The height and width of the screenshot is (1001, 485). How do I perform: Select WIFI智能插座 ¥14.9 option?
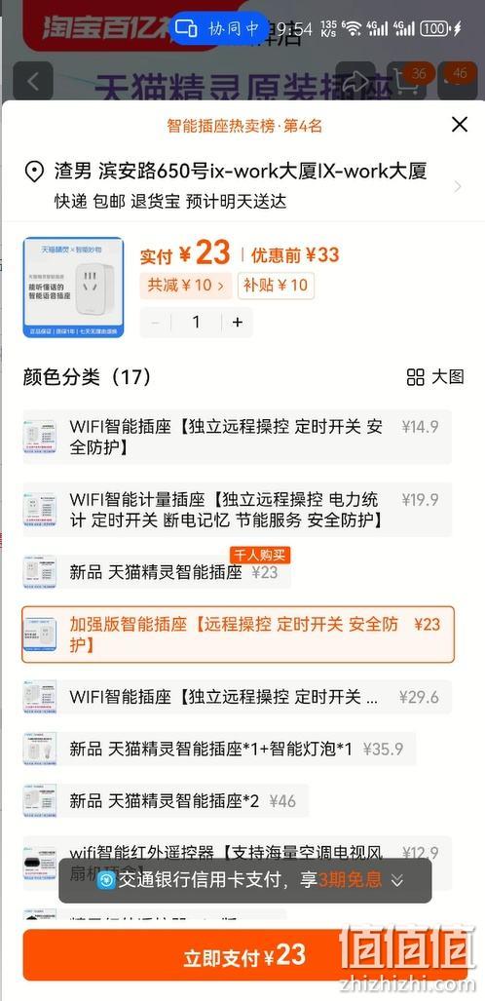[238, 437]
